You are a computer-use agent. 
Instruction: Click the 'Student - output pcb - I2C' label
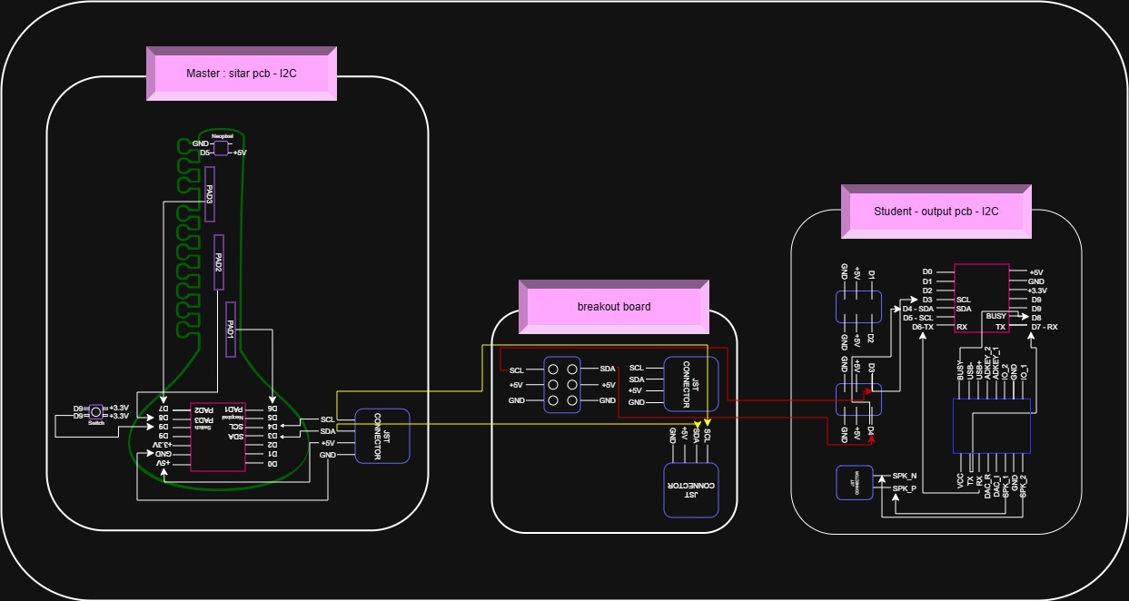click(x=936, y=212)
